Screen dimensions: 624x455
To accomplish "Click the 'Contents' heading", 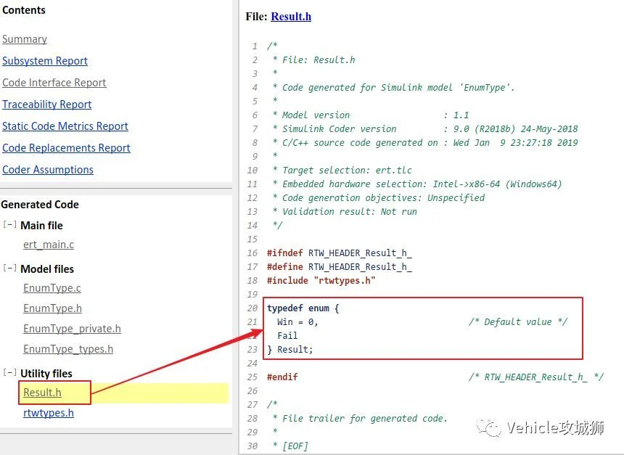I will (x=24, y=10).
